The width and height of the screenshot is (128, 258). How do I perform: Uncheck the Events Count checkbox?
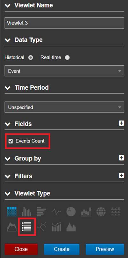point(11,141)
